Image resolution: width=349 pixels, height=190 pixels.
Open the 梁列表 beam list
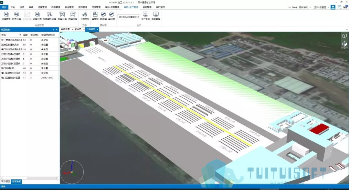111,16
